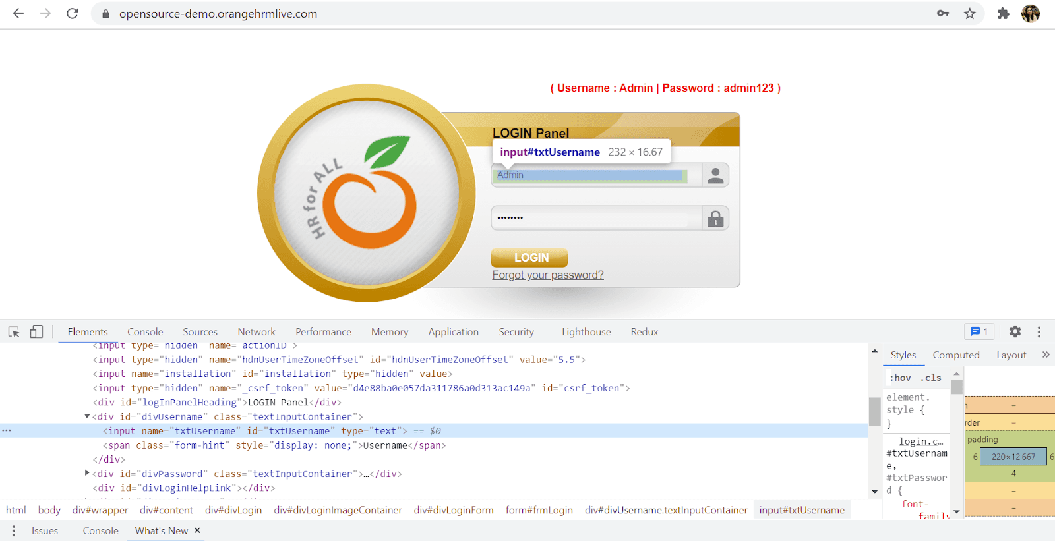
Task: Select the What's New drawer tab
Action: pos(162,531)
